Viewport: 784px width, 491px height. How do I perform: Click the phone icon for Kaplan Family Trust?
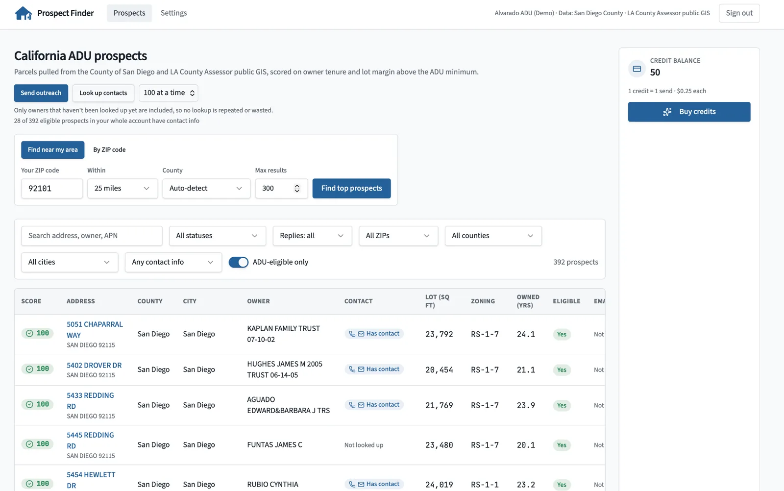(x=352, y=334)
